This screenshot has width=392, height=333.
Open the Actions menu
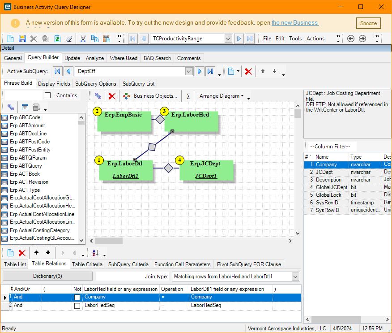click(315, 39)
